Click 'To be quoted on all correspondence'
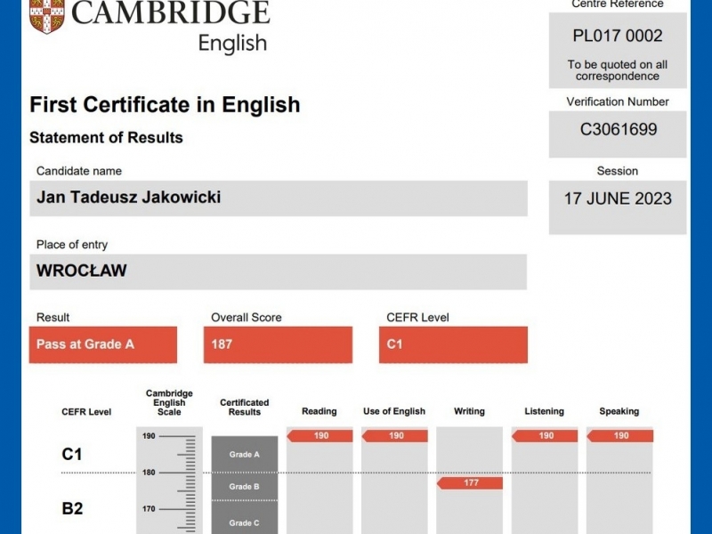 tap(618, 70)
